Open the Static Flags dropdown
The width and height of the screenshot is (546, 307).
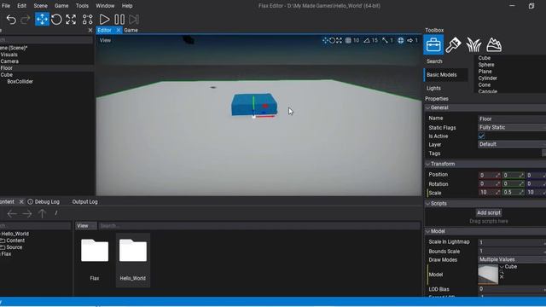point(512,127)
